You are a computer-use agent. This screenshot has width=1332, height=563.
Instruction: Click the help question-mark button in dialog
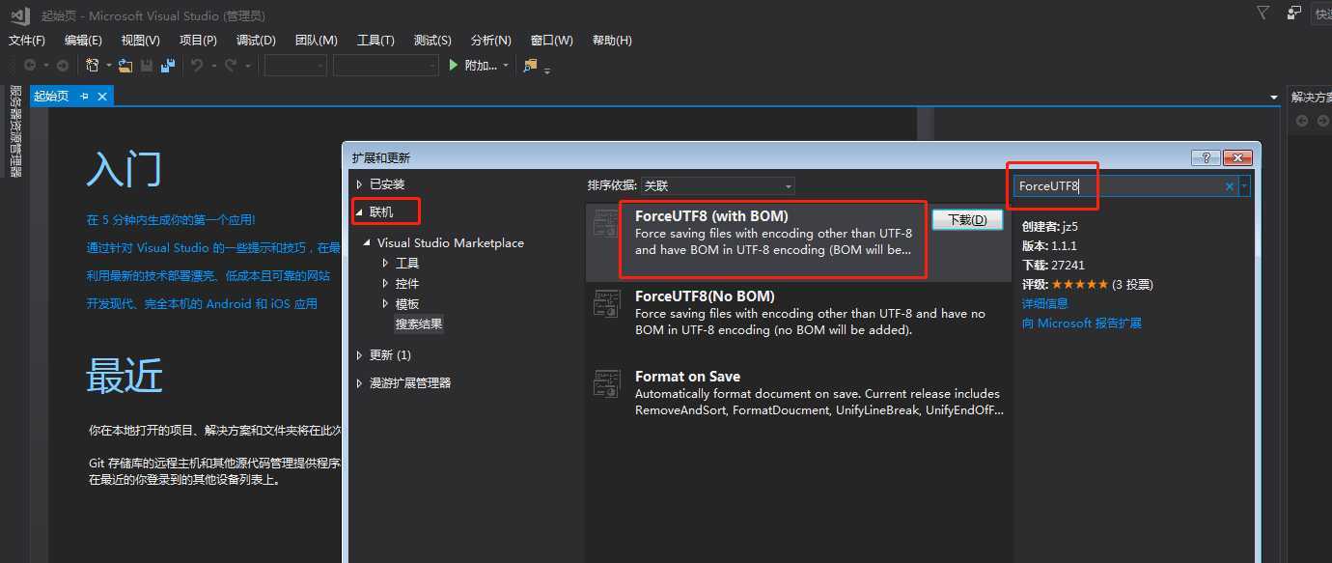tap(1206, 157)
